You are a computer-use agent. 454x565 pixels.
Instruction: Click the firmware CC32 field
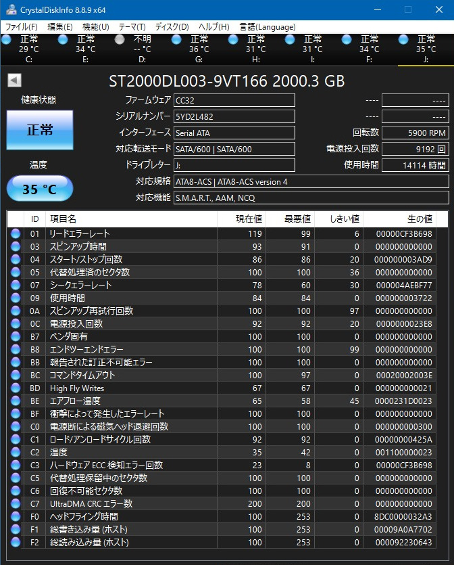click(234, 100)
